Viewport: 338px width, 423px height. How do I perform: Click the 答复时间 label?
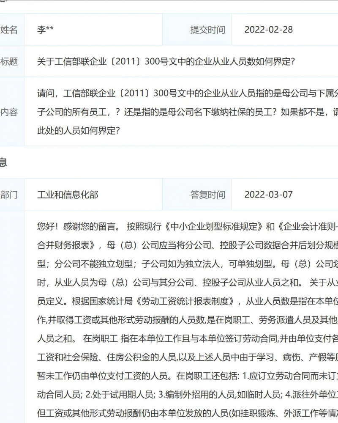point(207,195)
